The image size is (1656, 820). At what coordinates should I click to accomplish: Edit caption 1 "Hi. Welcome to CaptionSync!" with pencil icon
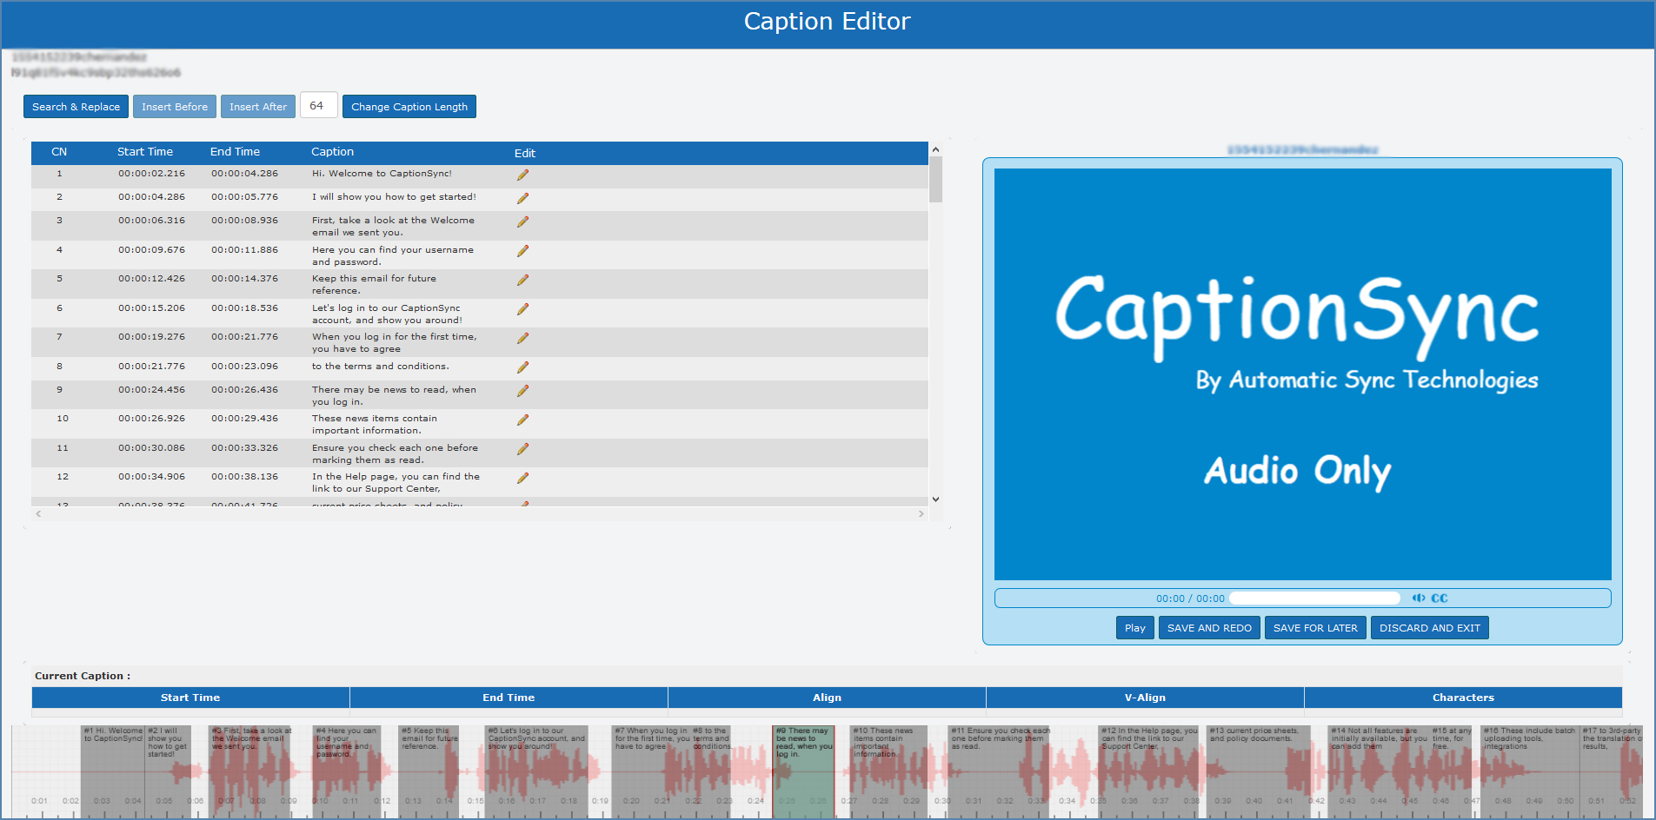coord(522,174)
